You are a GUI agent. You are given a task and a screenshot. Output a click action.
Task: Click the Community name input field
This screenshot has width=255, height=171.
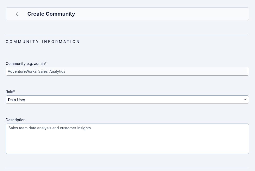coord(127,71)
